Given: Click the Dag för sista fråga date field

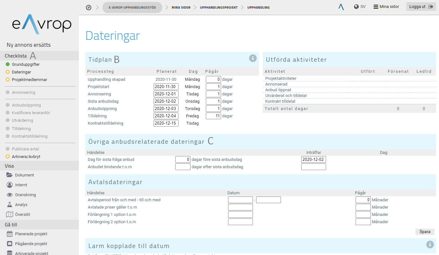Looking at the screenshot, I should 314,160.
